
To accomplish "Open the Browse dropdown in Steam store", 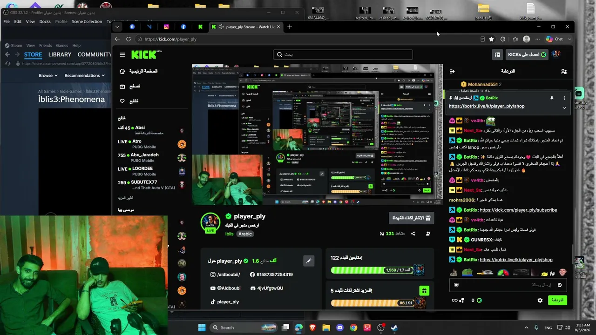I will coord(48,75).
